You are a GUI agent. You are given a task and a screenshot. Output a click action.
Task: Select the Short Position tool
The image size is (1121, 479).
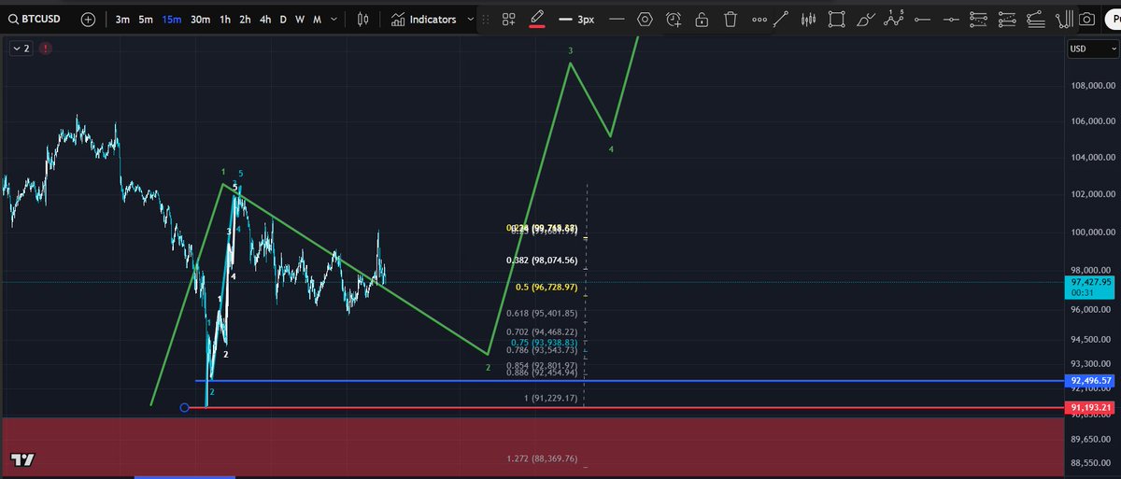coord(1008,19)
